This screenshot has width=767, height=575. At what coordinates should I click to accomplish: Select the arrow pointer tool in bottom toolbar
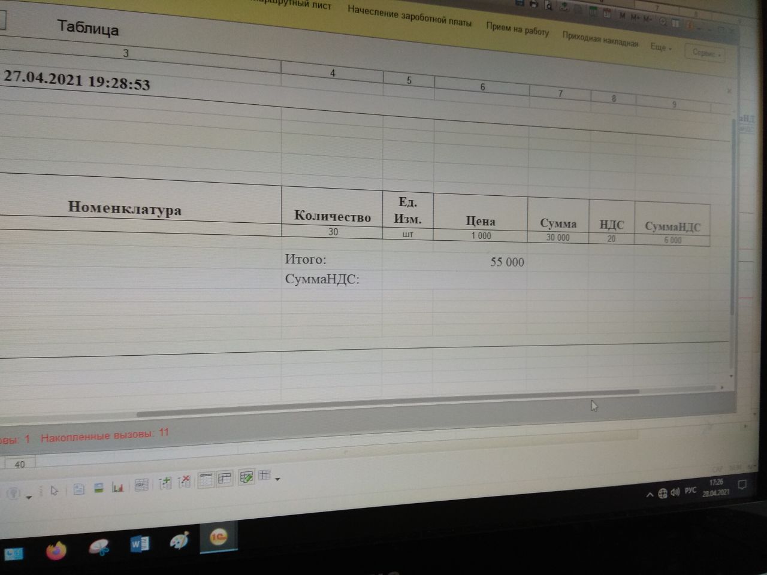coord(55,491)
